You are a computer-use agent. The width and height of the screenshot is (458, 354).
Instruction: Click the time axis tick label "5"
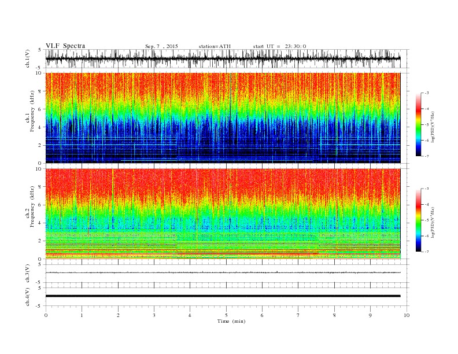tap(226, 315)
